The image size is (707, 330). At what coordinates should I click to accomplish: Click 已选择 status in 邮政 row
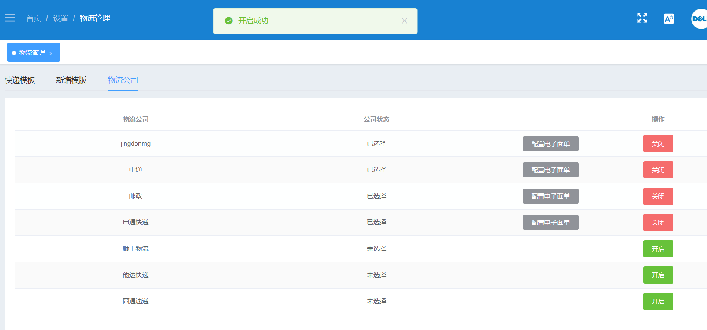tap(377, 196)
